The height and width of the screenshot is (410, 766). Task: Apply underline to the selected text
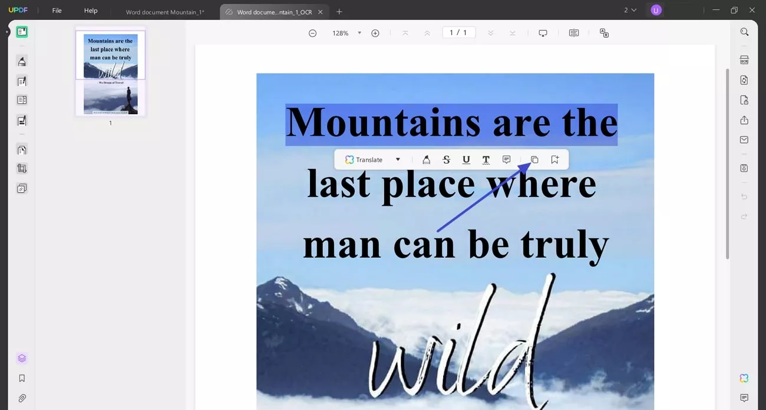466,159
